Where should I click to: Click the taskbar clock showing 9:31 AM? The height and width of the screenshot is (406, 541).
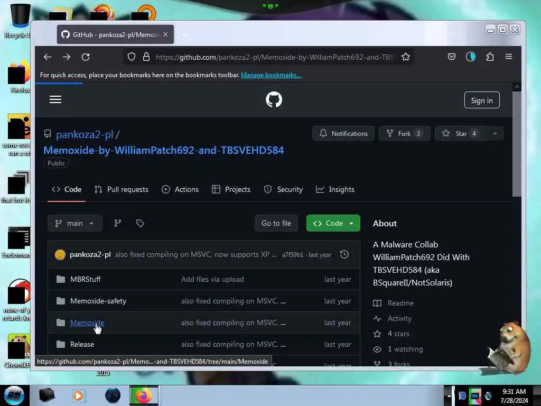[514, 396]
